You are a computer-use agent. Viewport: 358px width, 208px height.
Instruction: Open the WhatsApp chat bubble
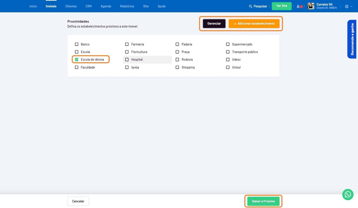pyautogui.click(x=348, y=195)
